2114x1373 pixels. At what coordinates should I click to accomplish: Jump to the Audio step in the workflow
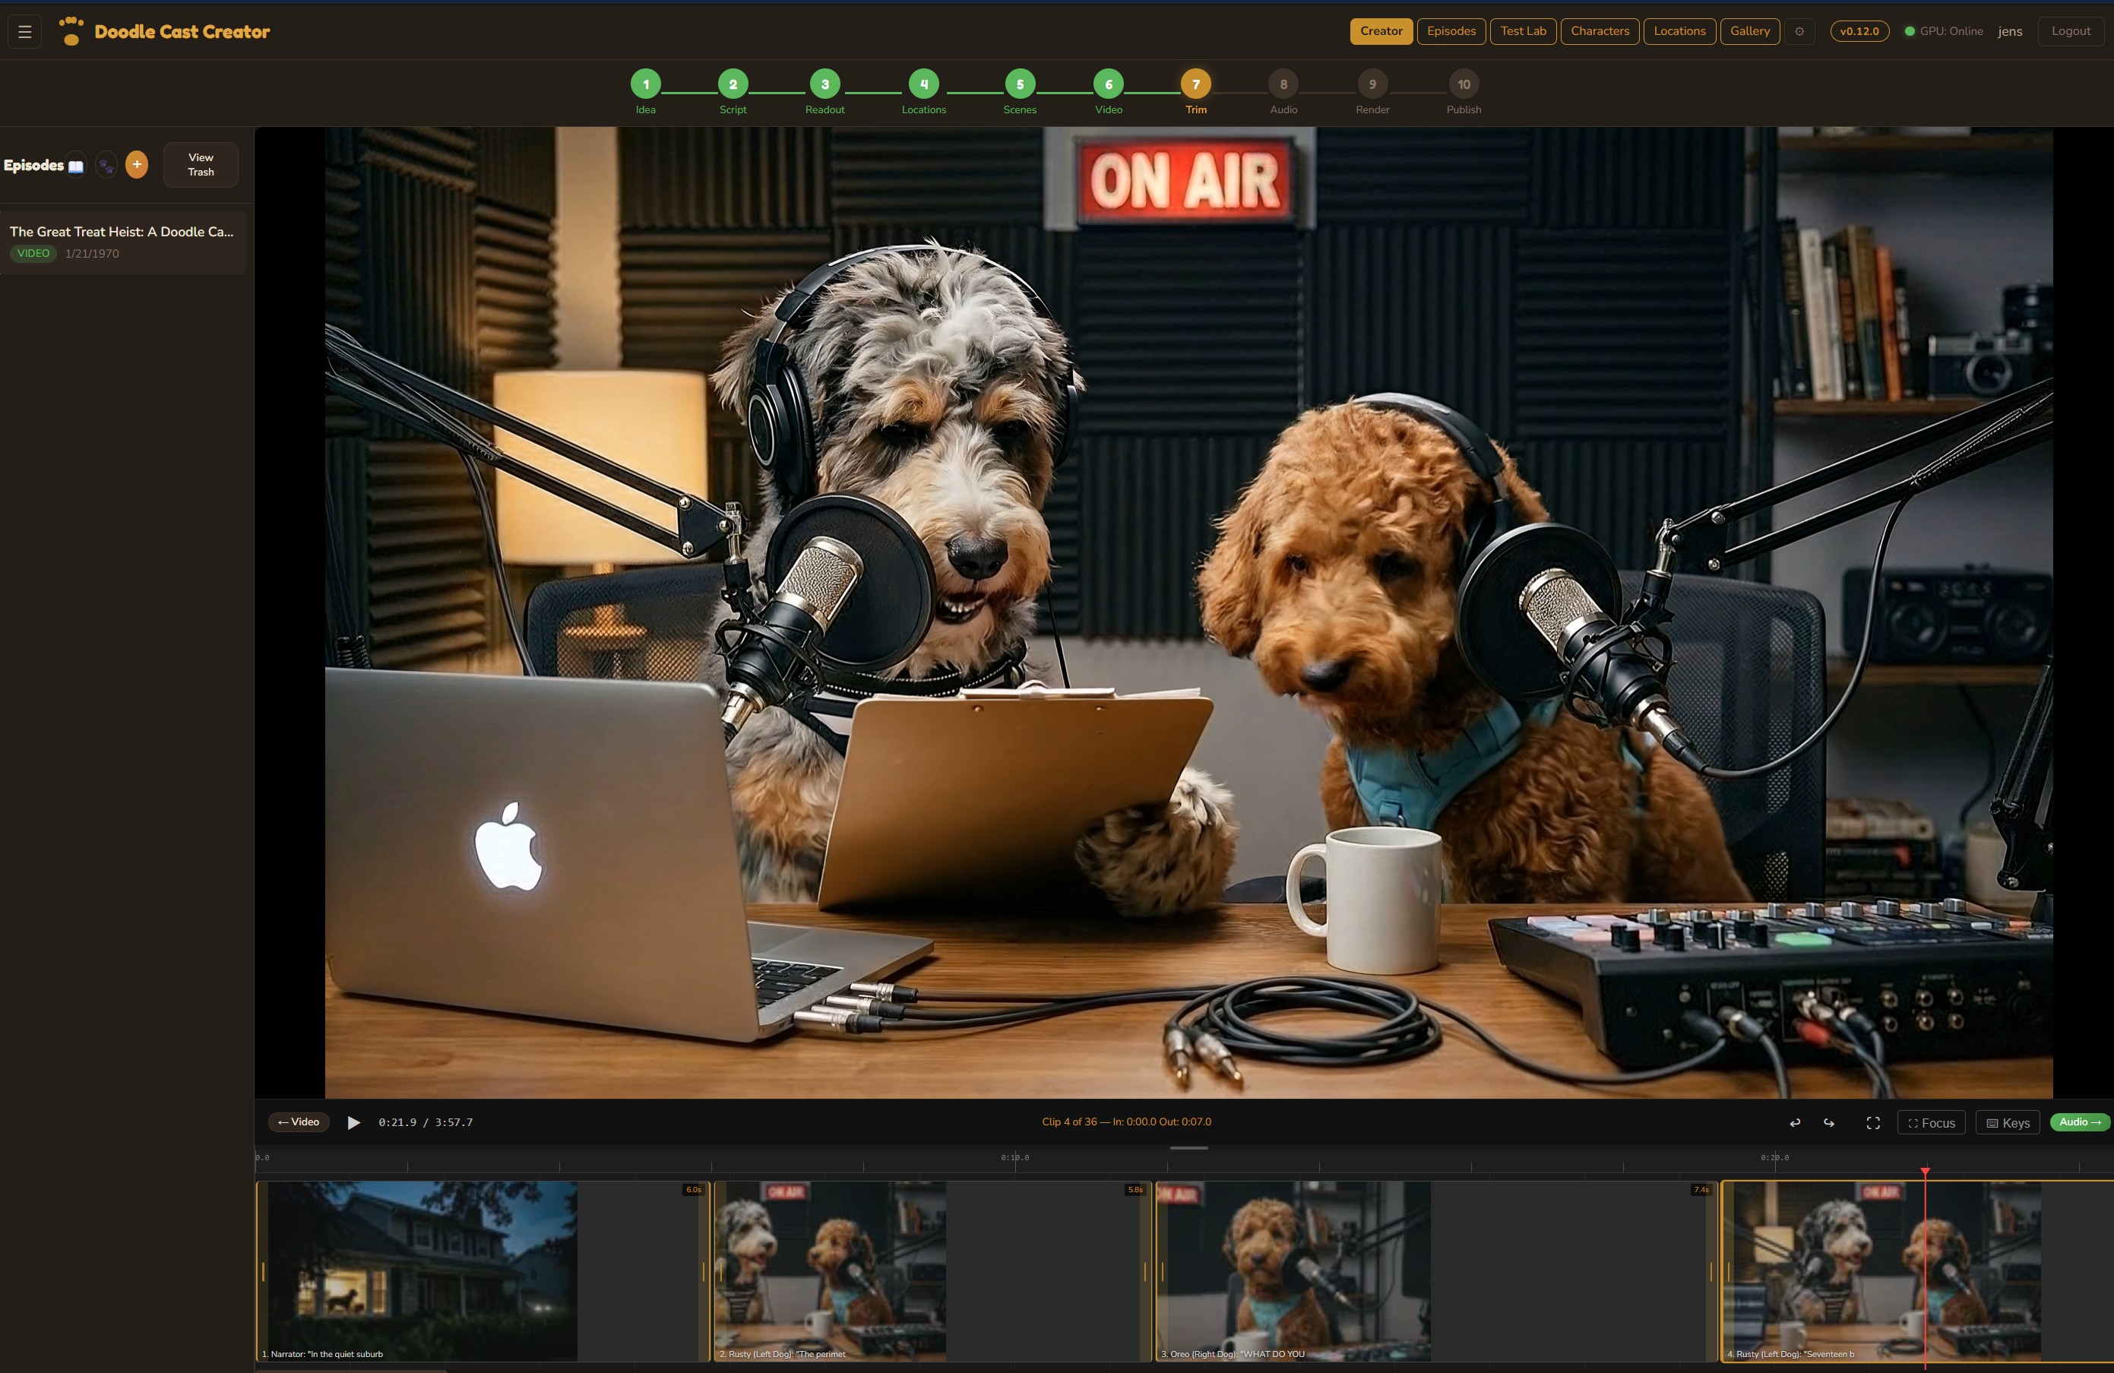pyautogui.click(x=1283, y=85)
